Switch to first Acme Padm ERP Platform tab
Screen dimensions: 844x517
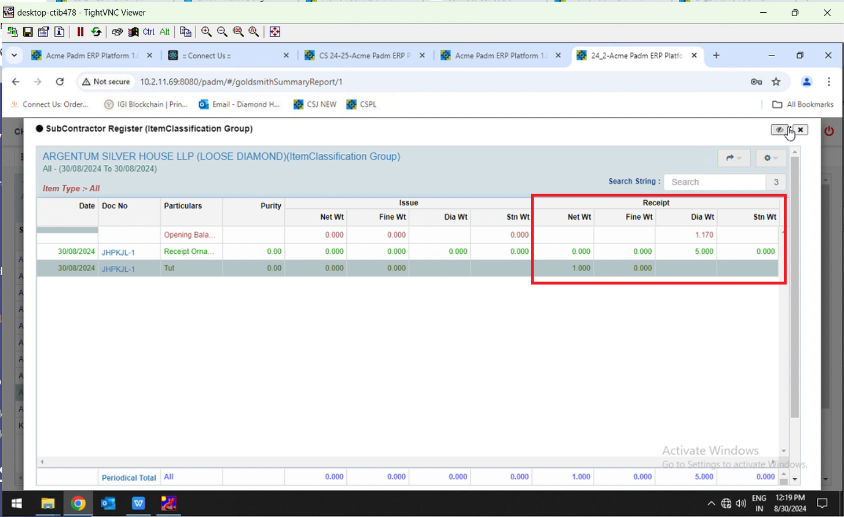(93, 56)
